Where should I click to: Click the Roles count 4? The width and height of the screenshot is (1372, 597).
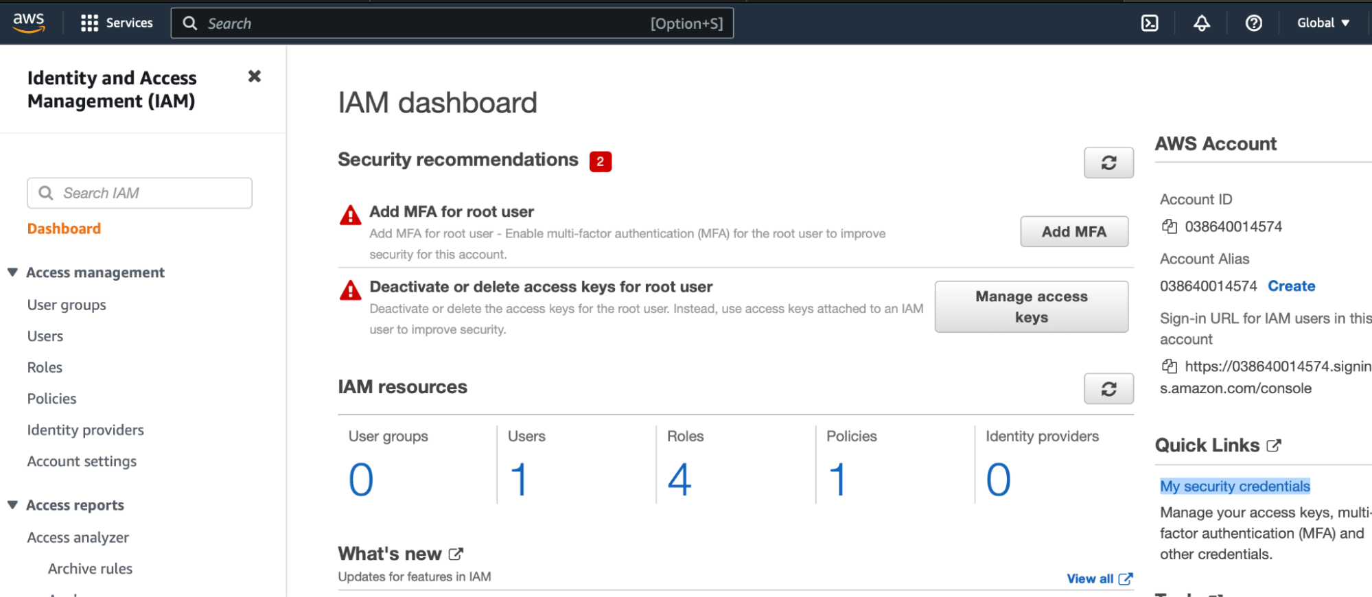(679, 479)
